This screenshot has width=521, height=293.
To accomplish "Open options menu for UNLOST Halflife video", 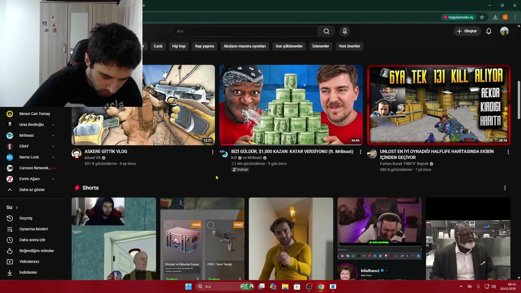I will 508,152.
